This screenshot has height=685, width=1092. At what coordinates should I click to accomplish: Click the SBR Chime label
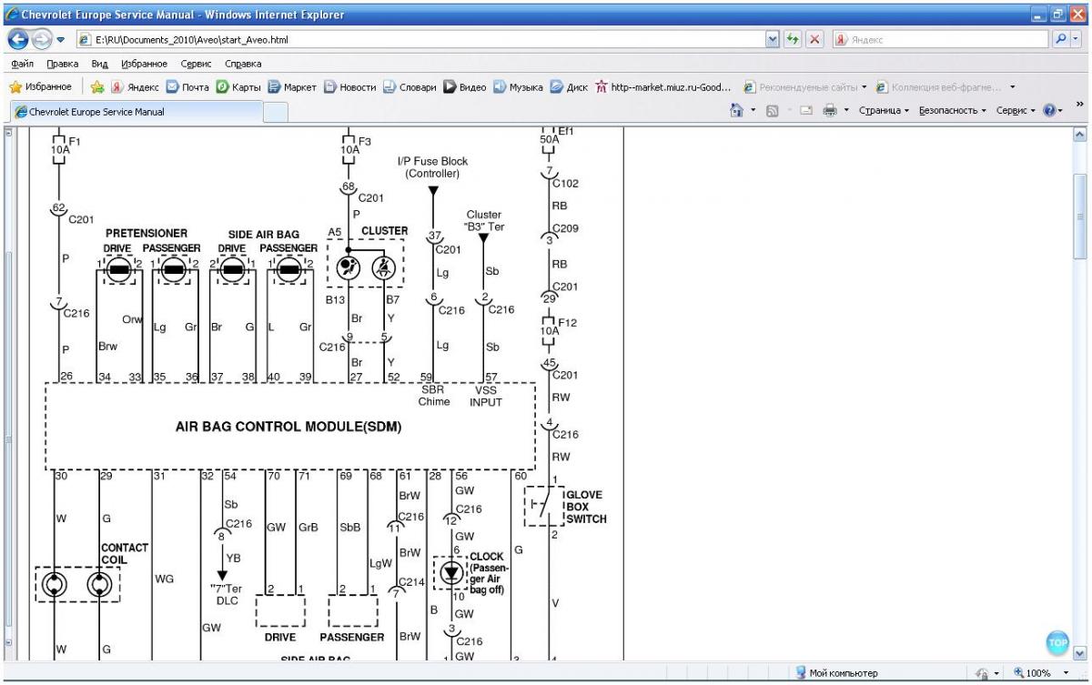[x=434, y=396]
